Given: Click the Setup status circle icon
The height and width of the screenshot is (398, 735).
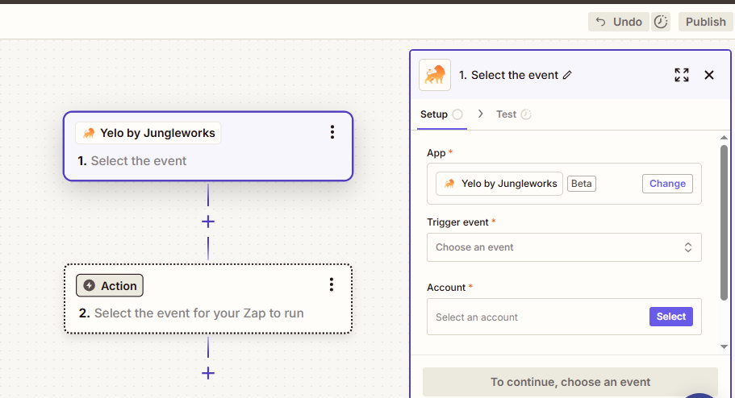Looking at the screenshot, I should coord(457,114).
